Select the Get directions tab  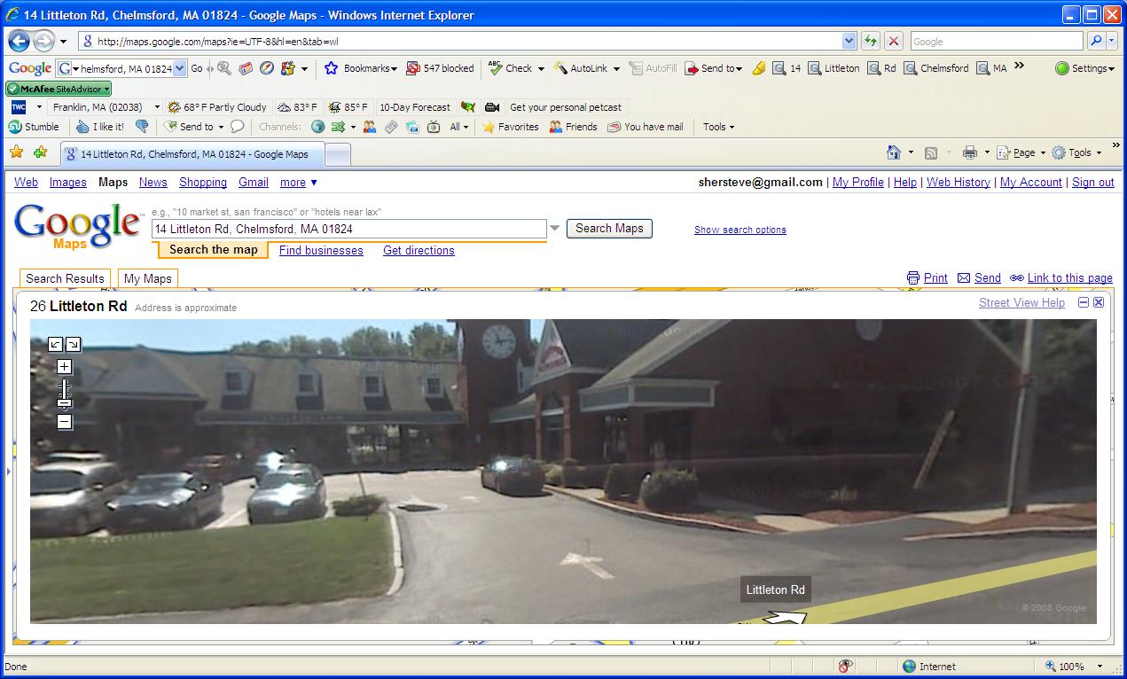pos(419,250)
